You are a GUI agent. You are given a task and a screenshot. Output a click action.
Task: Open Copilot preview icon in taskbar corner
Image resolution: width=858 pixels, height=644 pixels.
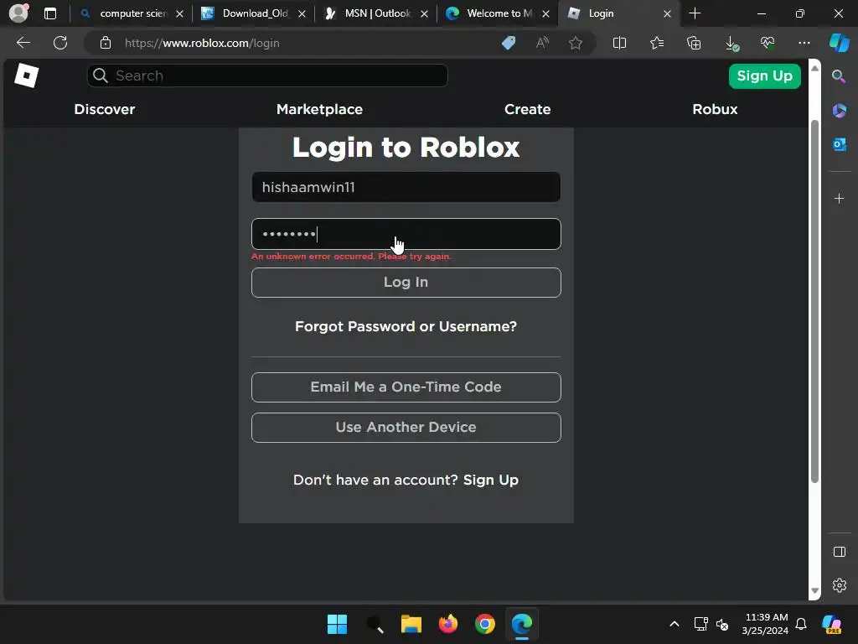click(832, 624)
